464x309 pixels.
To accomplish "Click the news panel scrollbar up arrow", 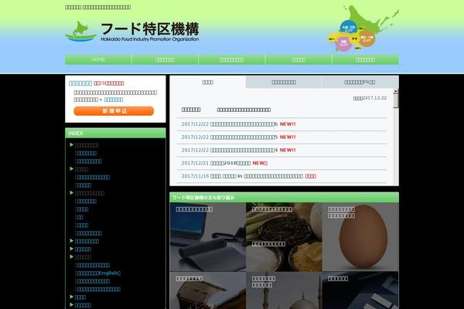I will point(396,90).
